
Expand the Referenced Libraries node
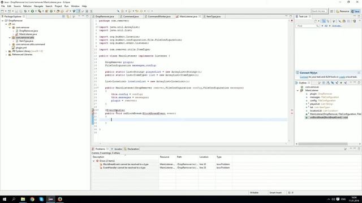(x=6, y=55)
